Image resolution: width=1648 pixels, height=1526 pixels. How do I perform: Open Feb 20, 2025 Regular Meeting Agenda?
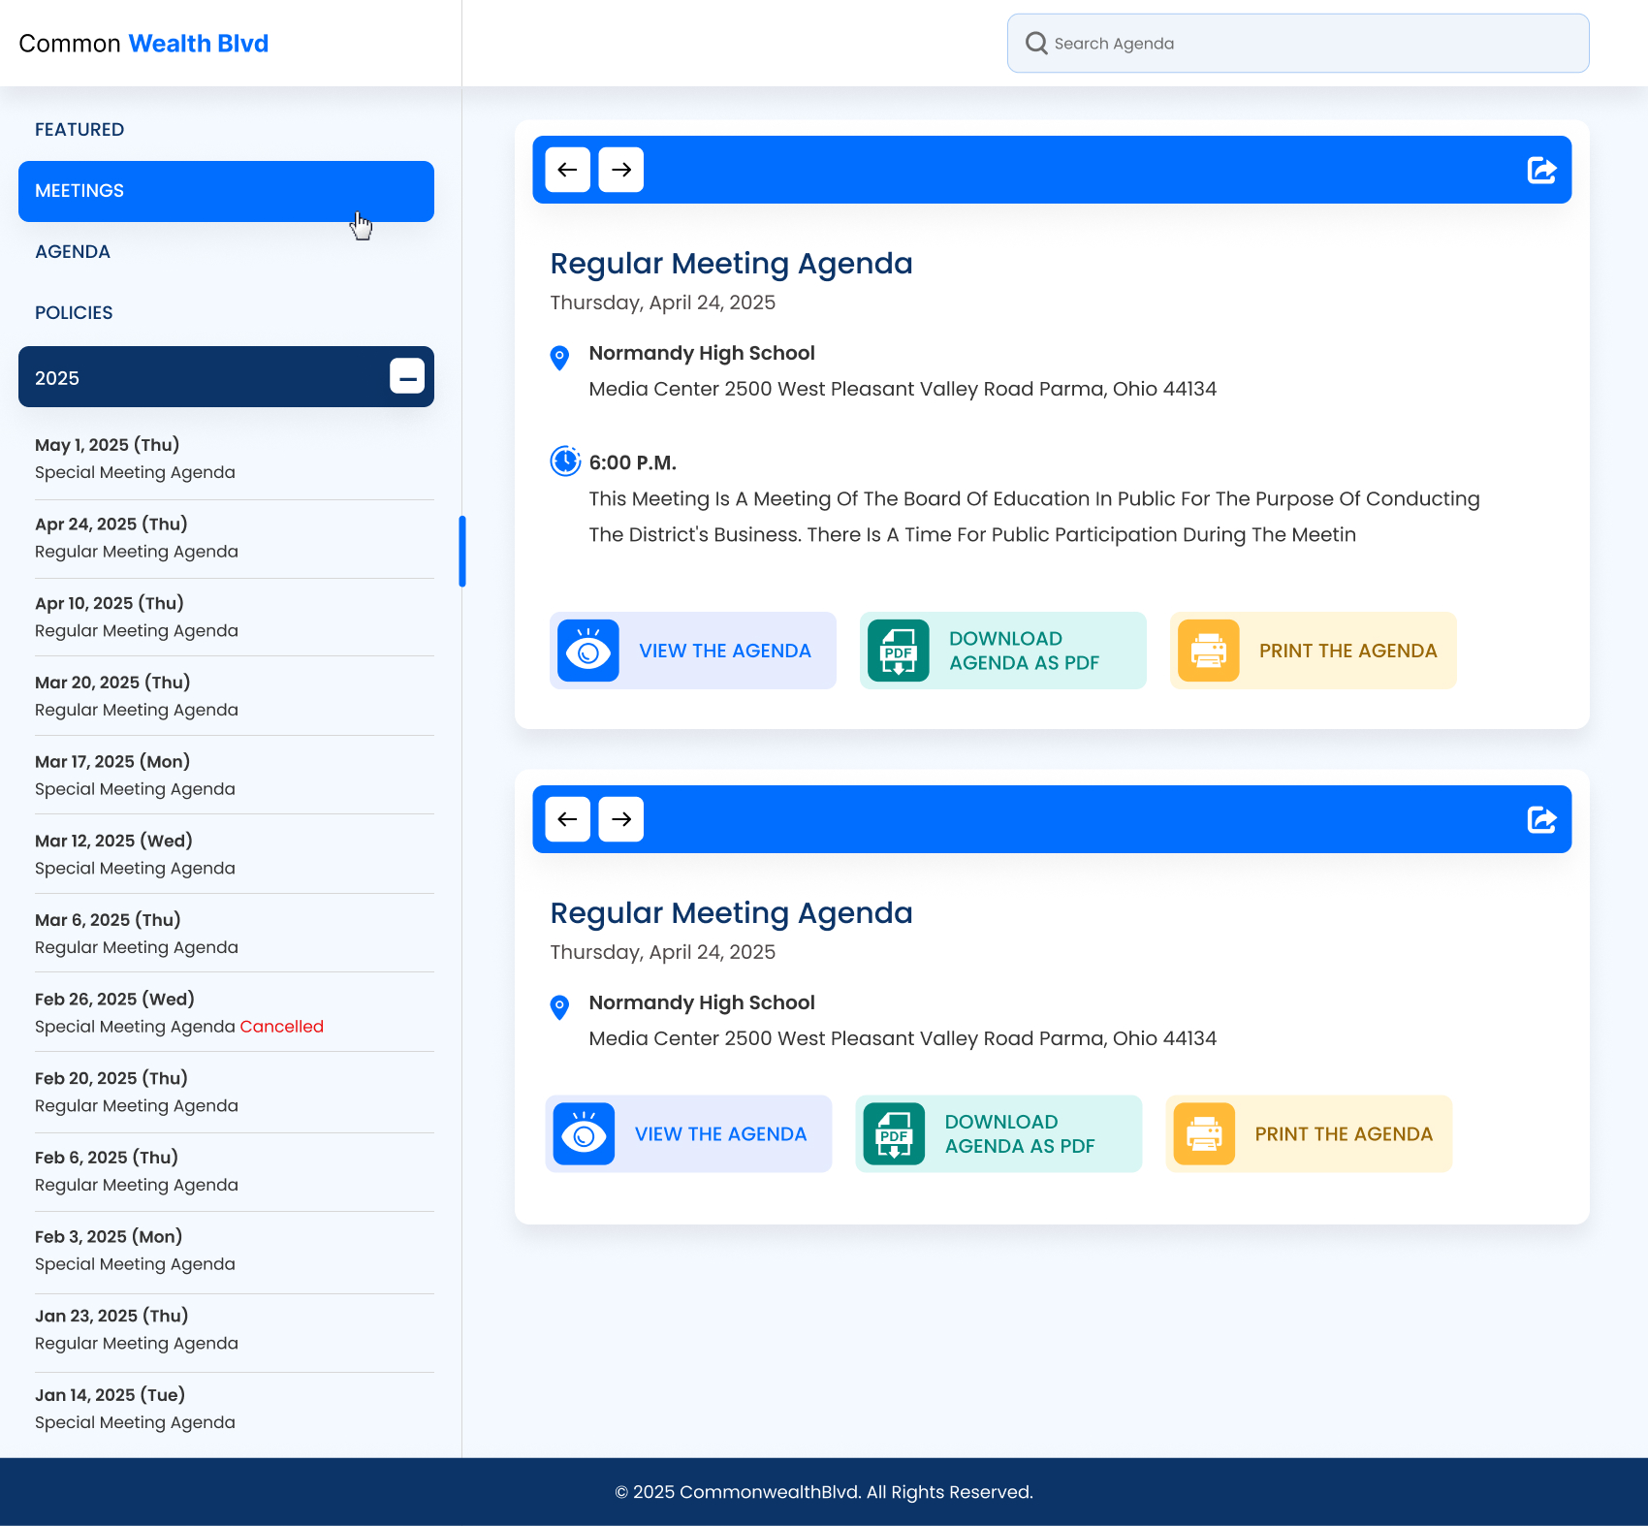point(234,1092)
